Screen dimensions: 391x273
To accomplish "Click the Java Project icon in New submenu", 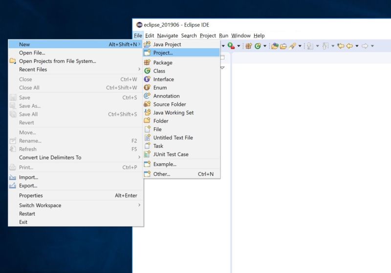I will [147, 44].
